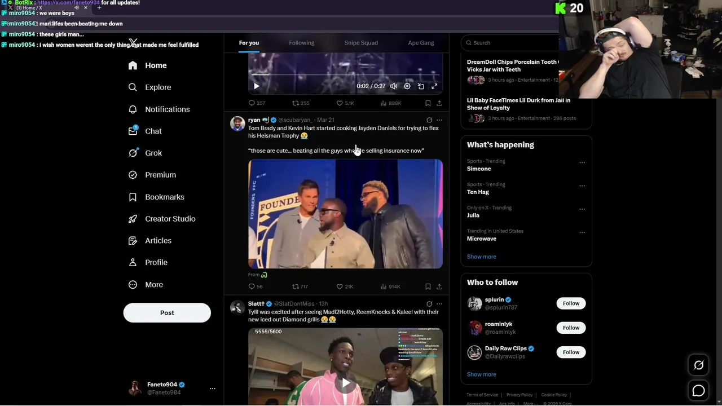722x406 pixels.
Task: Open the Home icon in sidebar
Action: (x=133, y=65)
